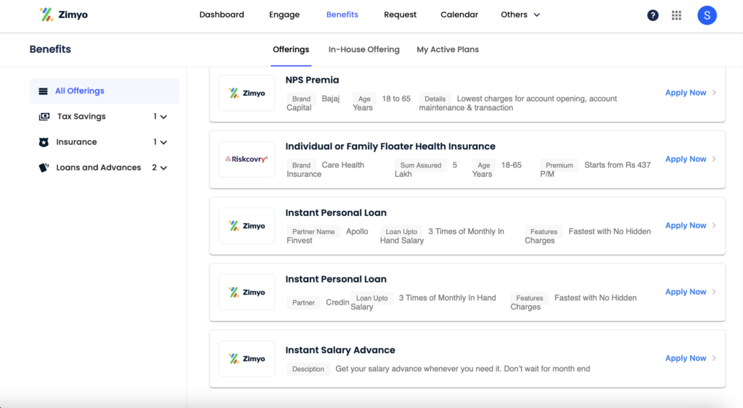Open the Others dropdown menu

pyautogui.click(x=520, y=14)
